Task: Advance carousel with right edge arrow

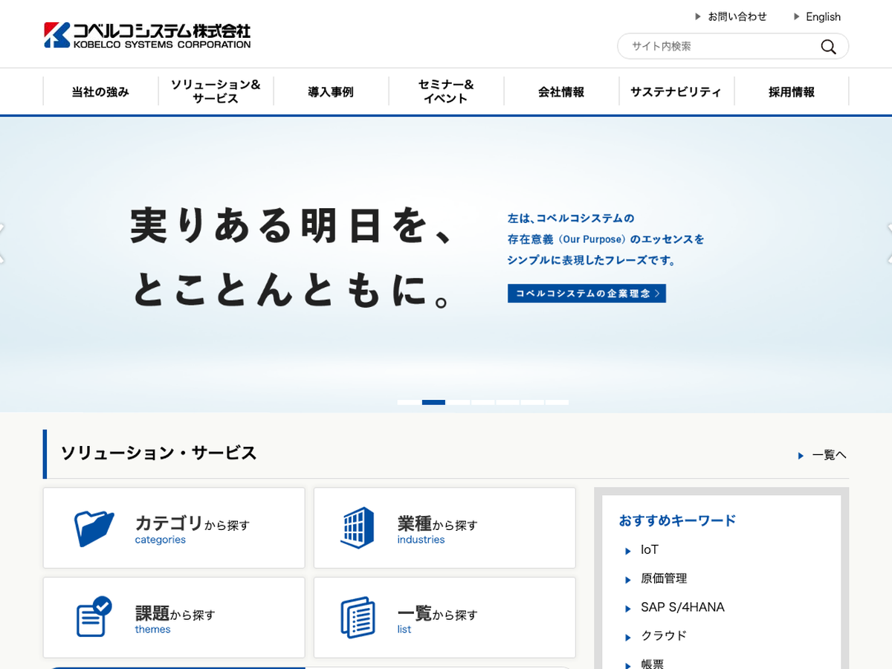Action: [x=889, y=243]
